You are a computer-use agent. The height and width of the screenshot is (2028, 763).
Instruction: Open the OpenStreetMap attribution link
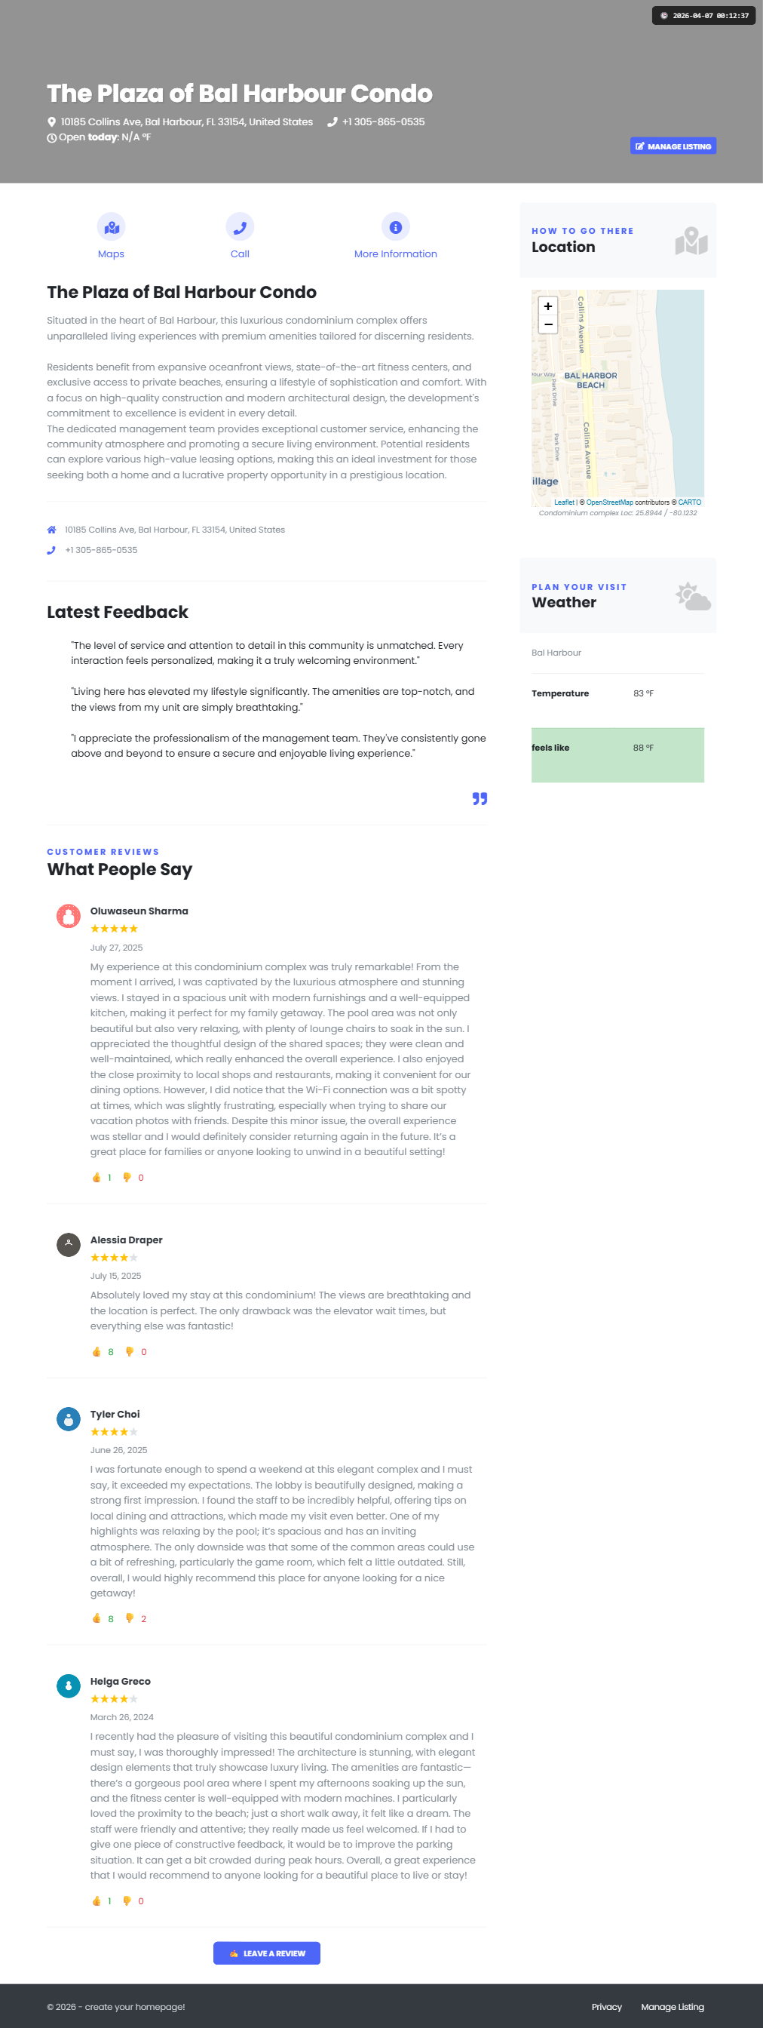click(x=610, y=502)
